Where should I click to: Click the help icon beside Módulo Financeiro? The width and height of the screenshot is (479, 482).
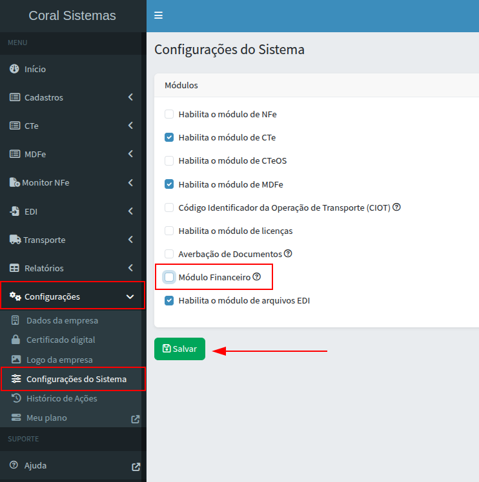pyautogui.click(x=257, y=277)
